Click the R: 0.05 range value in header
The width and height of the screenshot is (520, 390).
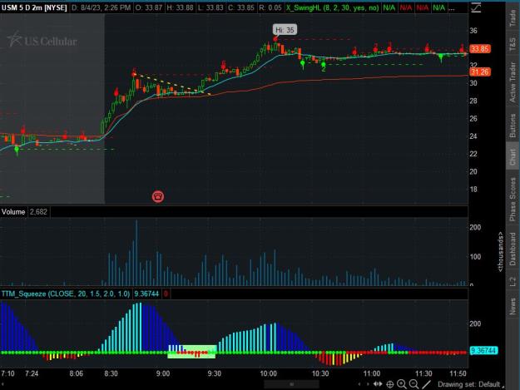270,7
